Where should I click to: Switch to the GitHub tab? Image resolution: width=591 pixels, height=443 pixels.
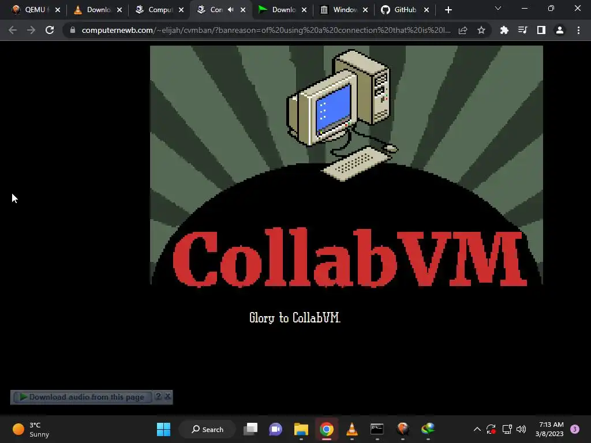coord(404,10)
